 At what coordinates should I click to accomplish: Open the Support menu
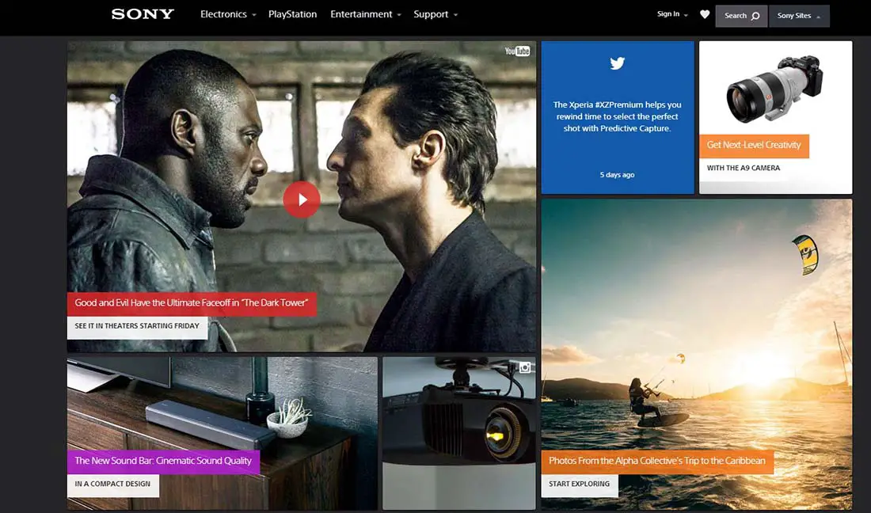click(x=431, y=14)
